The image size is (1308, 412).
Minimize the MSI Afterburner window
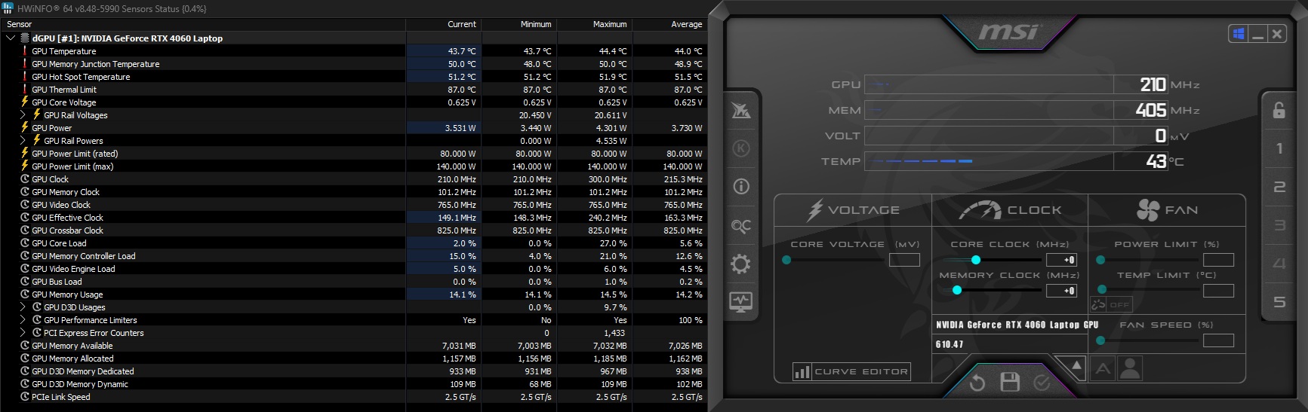click(x=1257, y=34)
